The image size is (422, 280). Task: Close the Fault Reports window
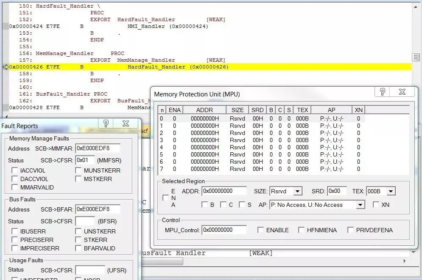click(126, 124)
